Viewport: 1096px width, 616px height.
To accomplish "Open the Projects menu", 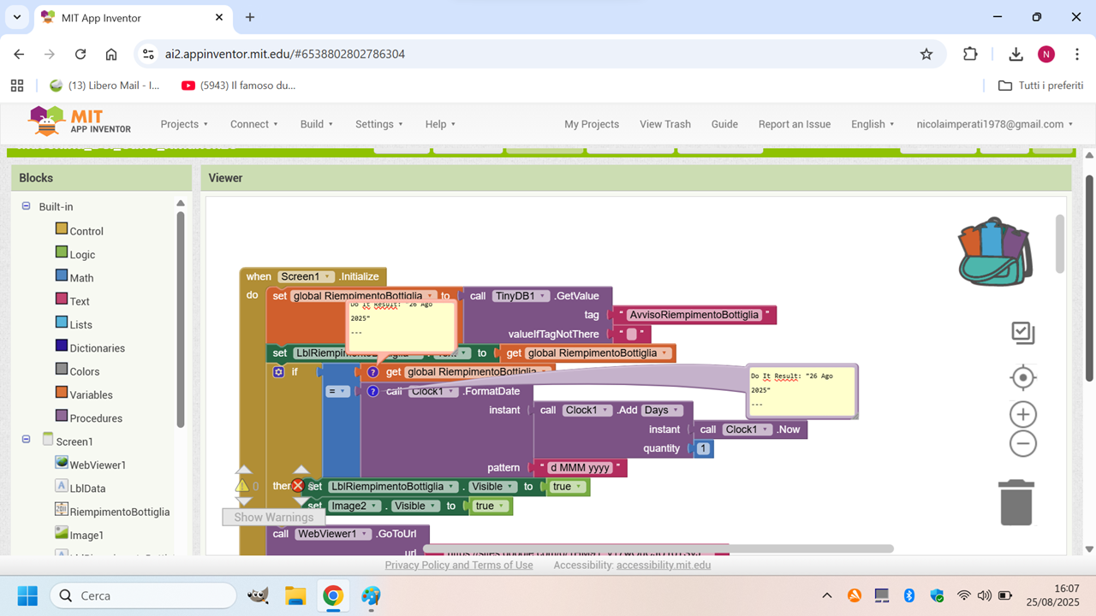I will point(184,124).
